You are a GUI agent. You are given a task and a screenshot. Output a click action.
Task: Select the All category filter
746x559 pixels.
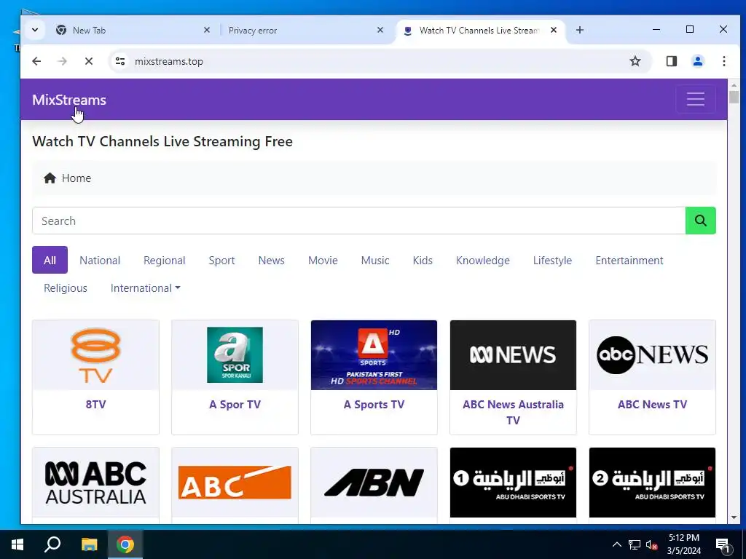50,260
